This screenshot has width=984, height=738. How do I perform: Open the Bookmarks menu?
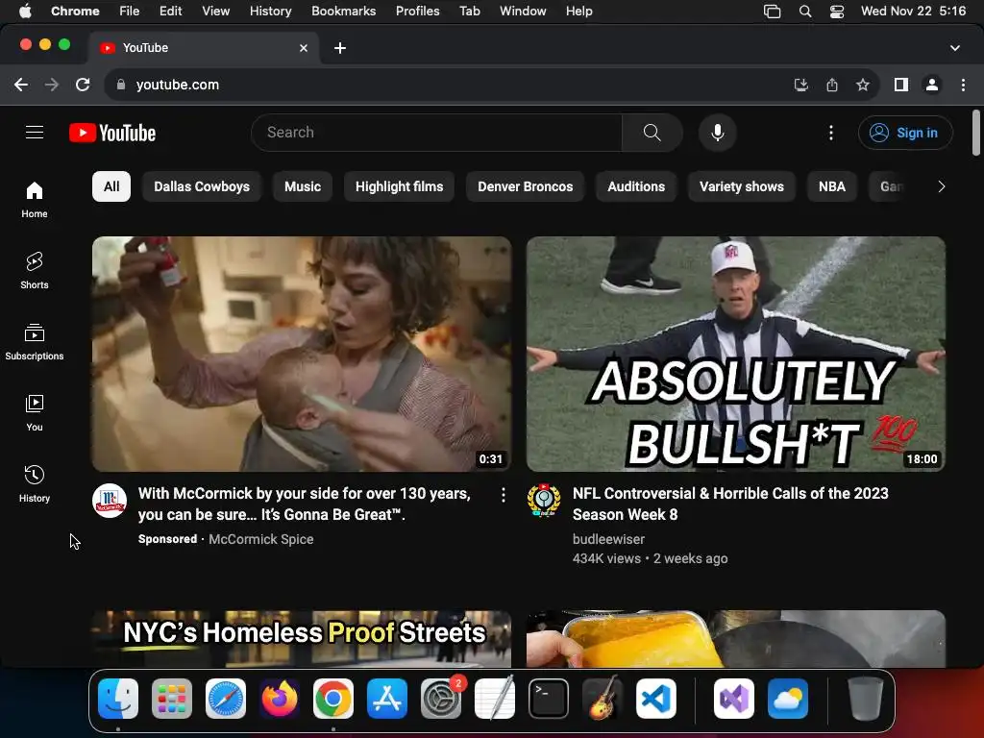[x=343, y=12]
